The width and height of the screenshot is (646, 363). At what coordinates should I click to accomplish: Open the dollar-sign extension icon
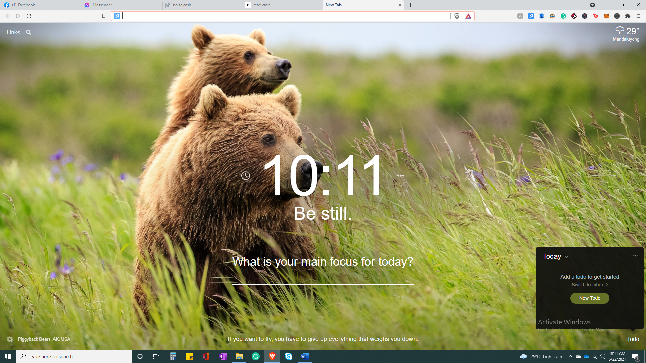click(617, 16)
